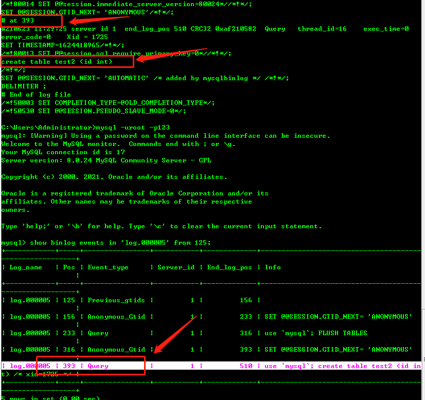This screenshot has width=425, height=400.
Task: Click the 'thread_id=16' value
Action: [x=322, y=29]
